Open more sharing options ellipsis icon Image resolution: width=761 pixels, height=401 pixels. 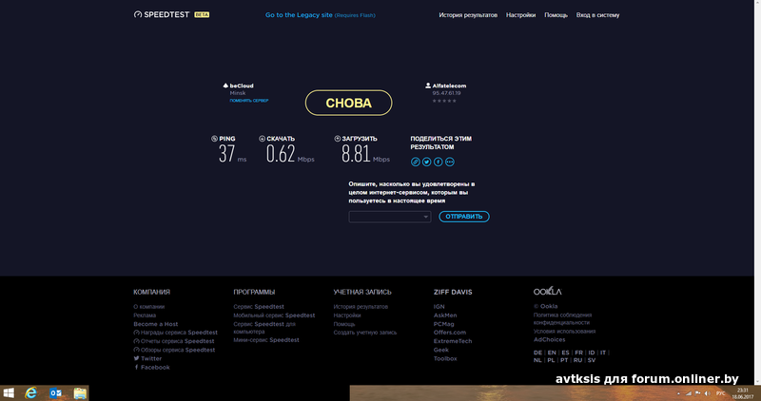click(x=450, y=162)
